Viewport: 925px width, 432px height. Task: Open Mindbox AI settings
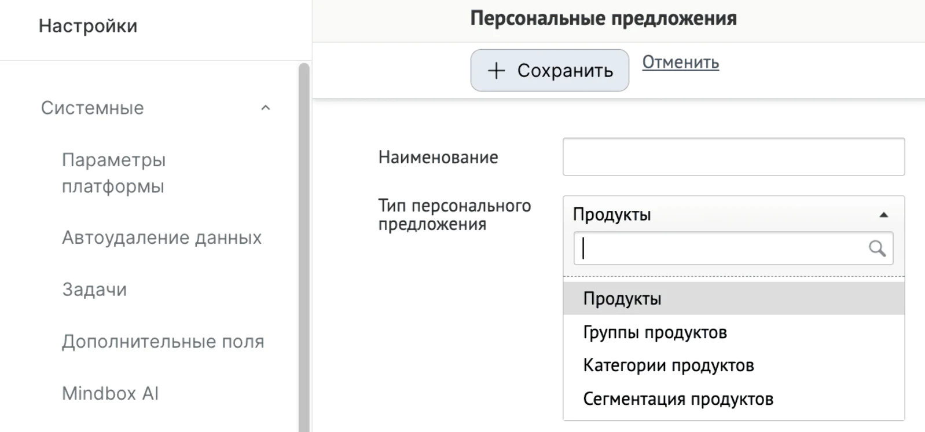click(x=110, y=393)
